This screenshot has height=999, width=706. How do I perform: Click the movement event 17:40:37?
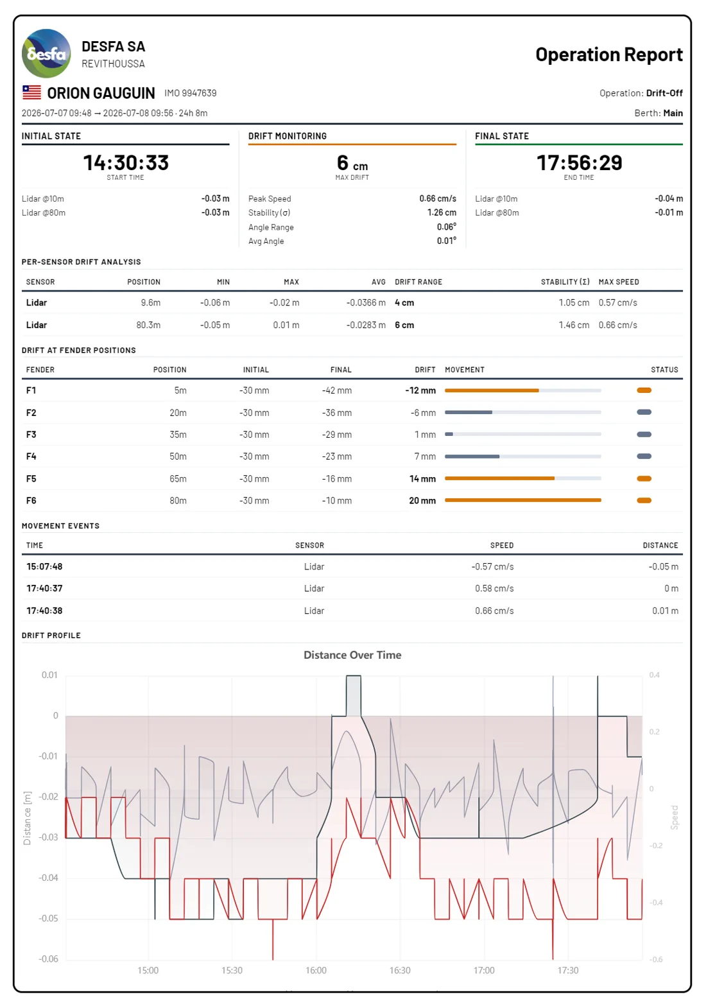(44, 588)
